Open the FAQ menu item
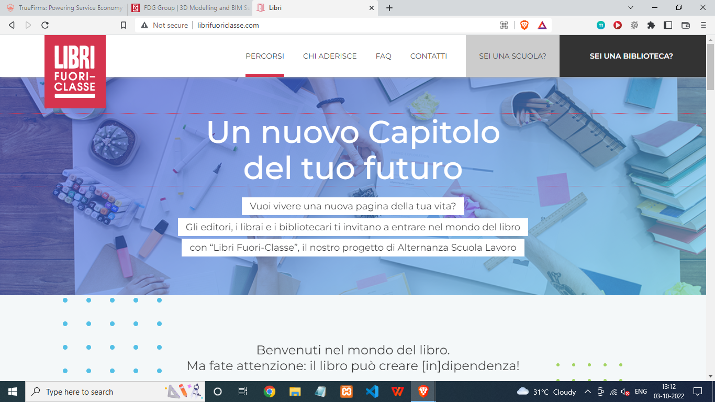This screenshot has width=715, height=402. click(x=384, y=56)
